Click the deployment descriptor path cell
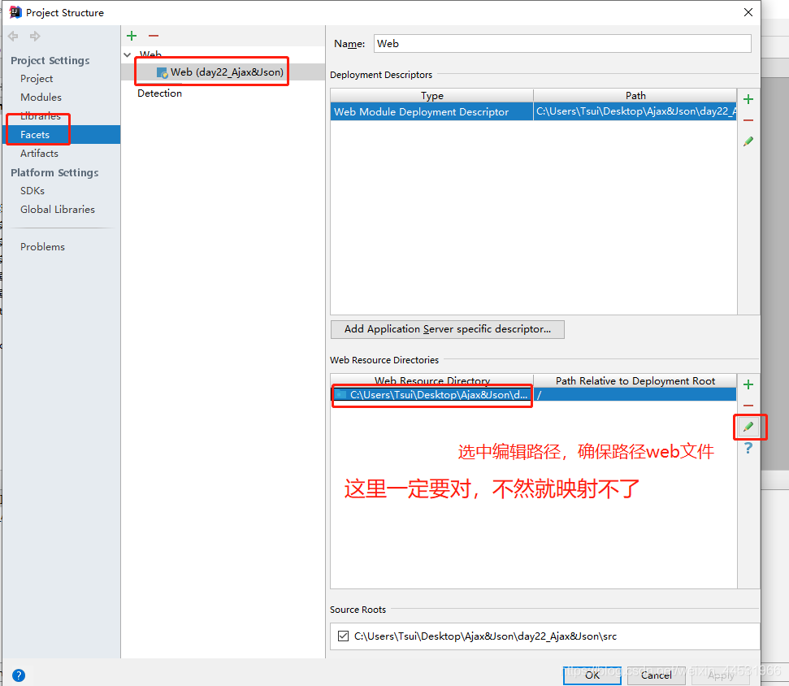 tap(635, 111)
